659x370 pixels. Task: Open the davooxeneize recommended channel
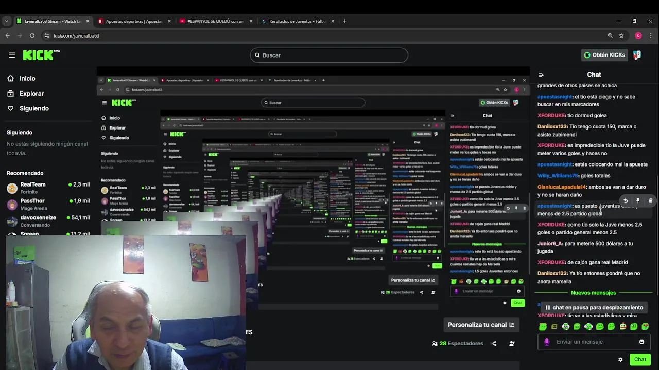[x=49, y=221]
